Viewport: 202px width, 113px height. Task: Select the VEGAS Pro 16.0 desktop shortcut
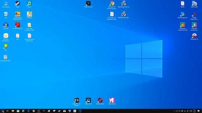click(88, 4)
